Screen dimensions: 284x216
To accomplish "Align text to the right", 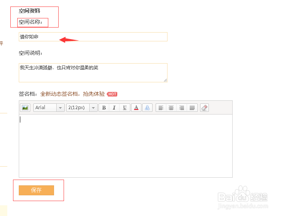I will pyautogui.click(x=182, y=108).
